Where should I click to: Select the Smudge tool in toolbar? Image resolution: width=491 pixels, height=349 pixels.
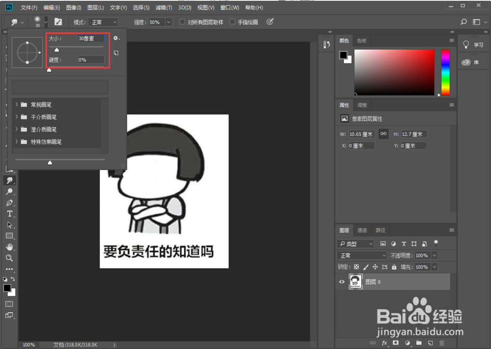click(x=9, y=180)
